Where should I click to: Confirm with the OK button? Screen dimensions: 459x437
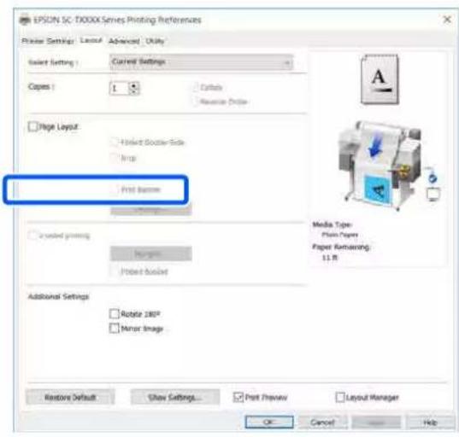[269, 422]
